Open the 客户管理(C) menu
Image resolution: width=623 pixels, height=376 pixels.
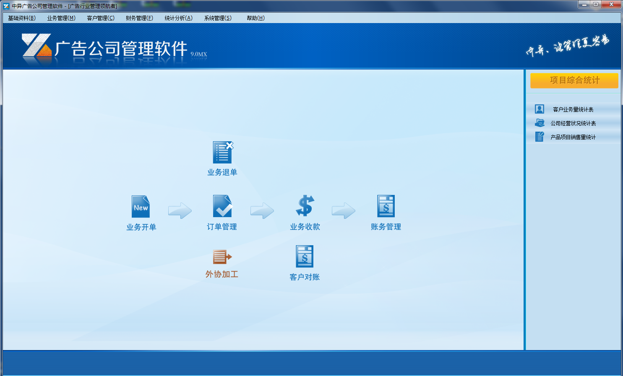click(101, 18)
